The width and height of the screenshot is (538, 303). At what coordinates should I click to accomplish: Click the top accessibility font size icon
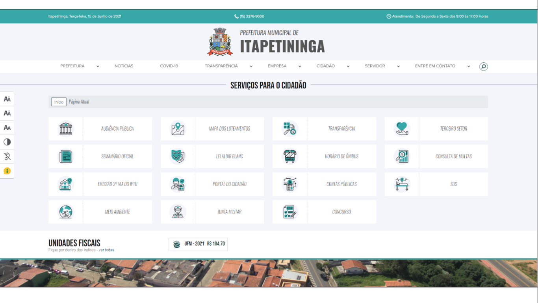7,99
